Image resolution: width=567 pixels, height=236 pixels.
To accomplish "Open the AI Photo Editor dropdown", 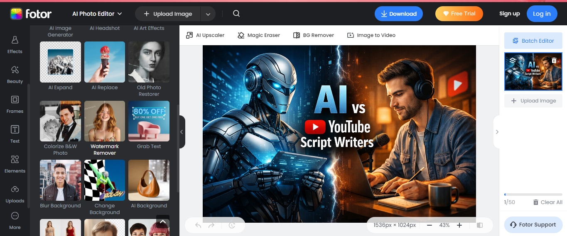I will point(97,14).
